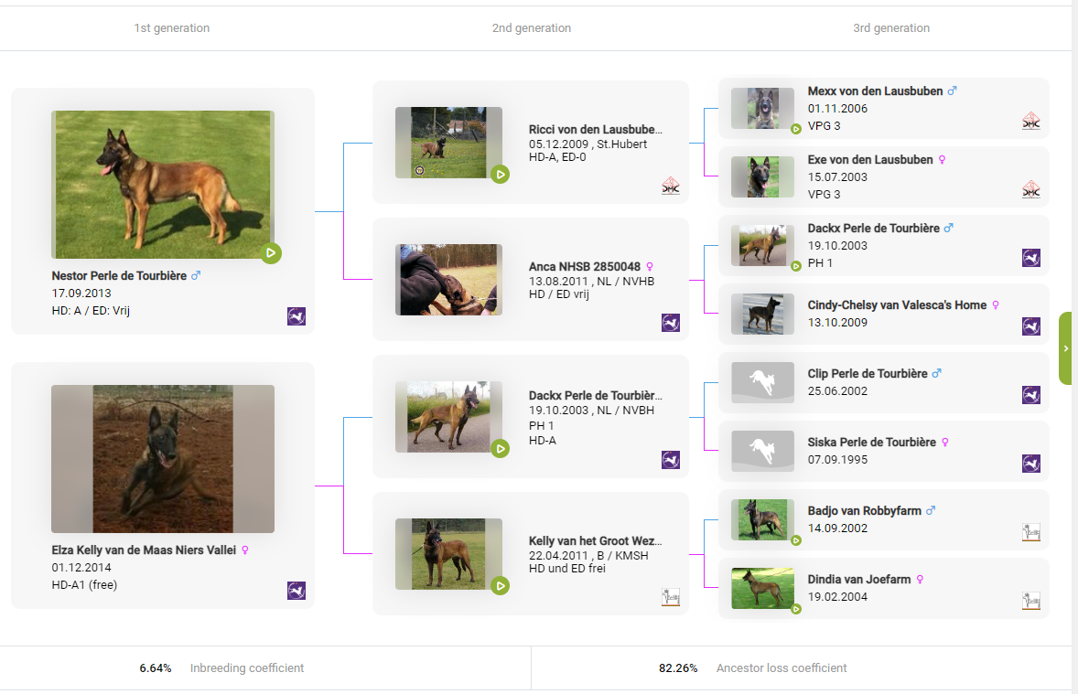This screenshot has width=1078, height=694.
Task: Play video on Nestor Perle de Tourbière photo
Action: [x=270, y=253]
